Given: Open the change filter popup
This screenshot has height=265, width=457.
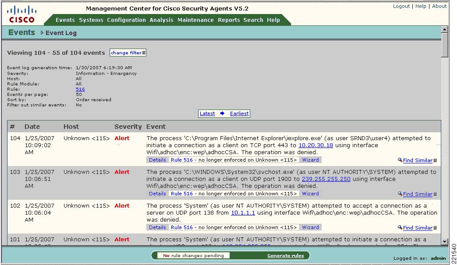Looking at the screenshot, I should point(128,53).
